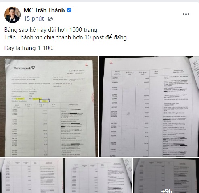Click the red handwritten mark on the Vietcombank page
The image size is (199, 193).
point(86,65)
